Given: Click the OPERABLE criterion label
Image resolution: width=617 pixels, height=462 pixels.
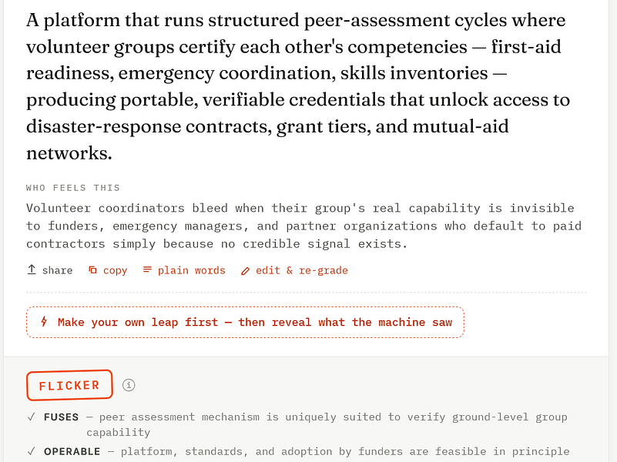Looking at the screenshot, I should [x=72, y=451].
